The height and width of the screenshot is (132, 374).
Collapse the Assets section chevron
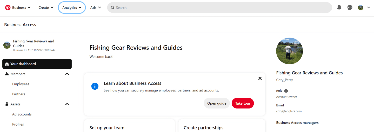[x=67, y=104]
